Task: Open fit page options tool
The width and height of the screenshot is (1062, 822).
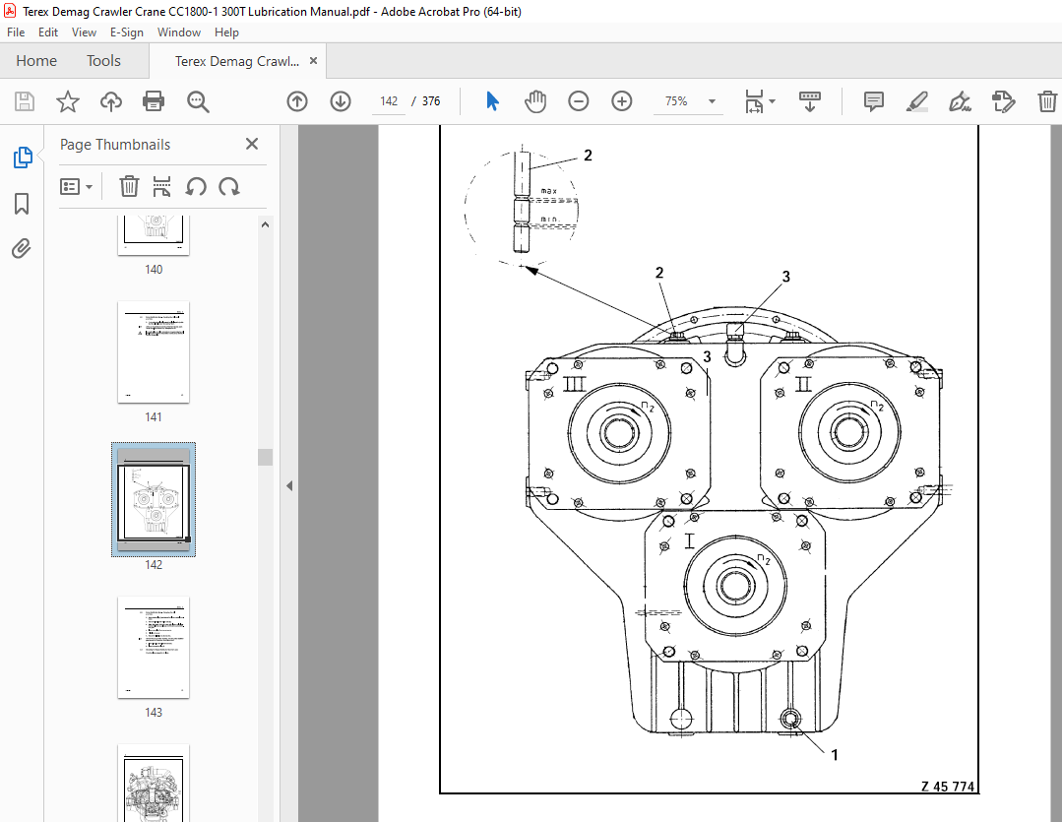Action: pos(759,101)
